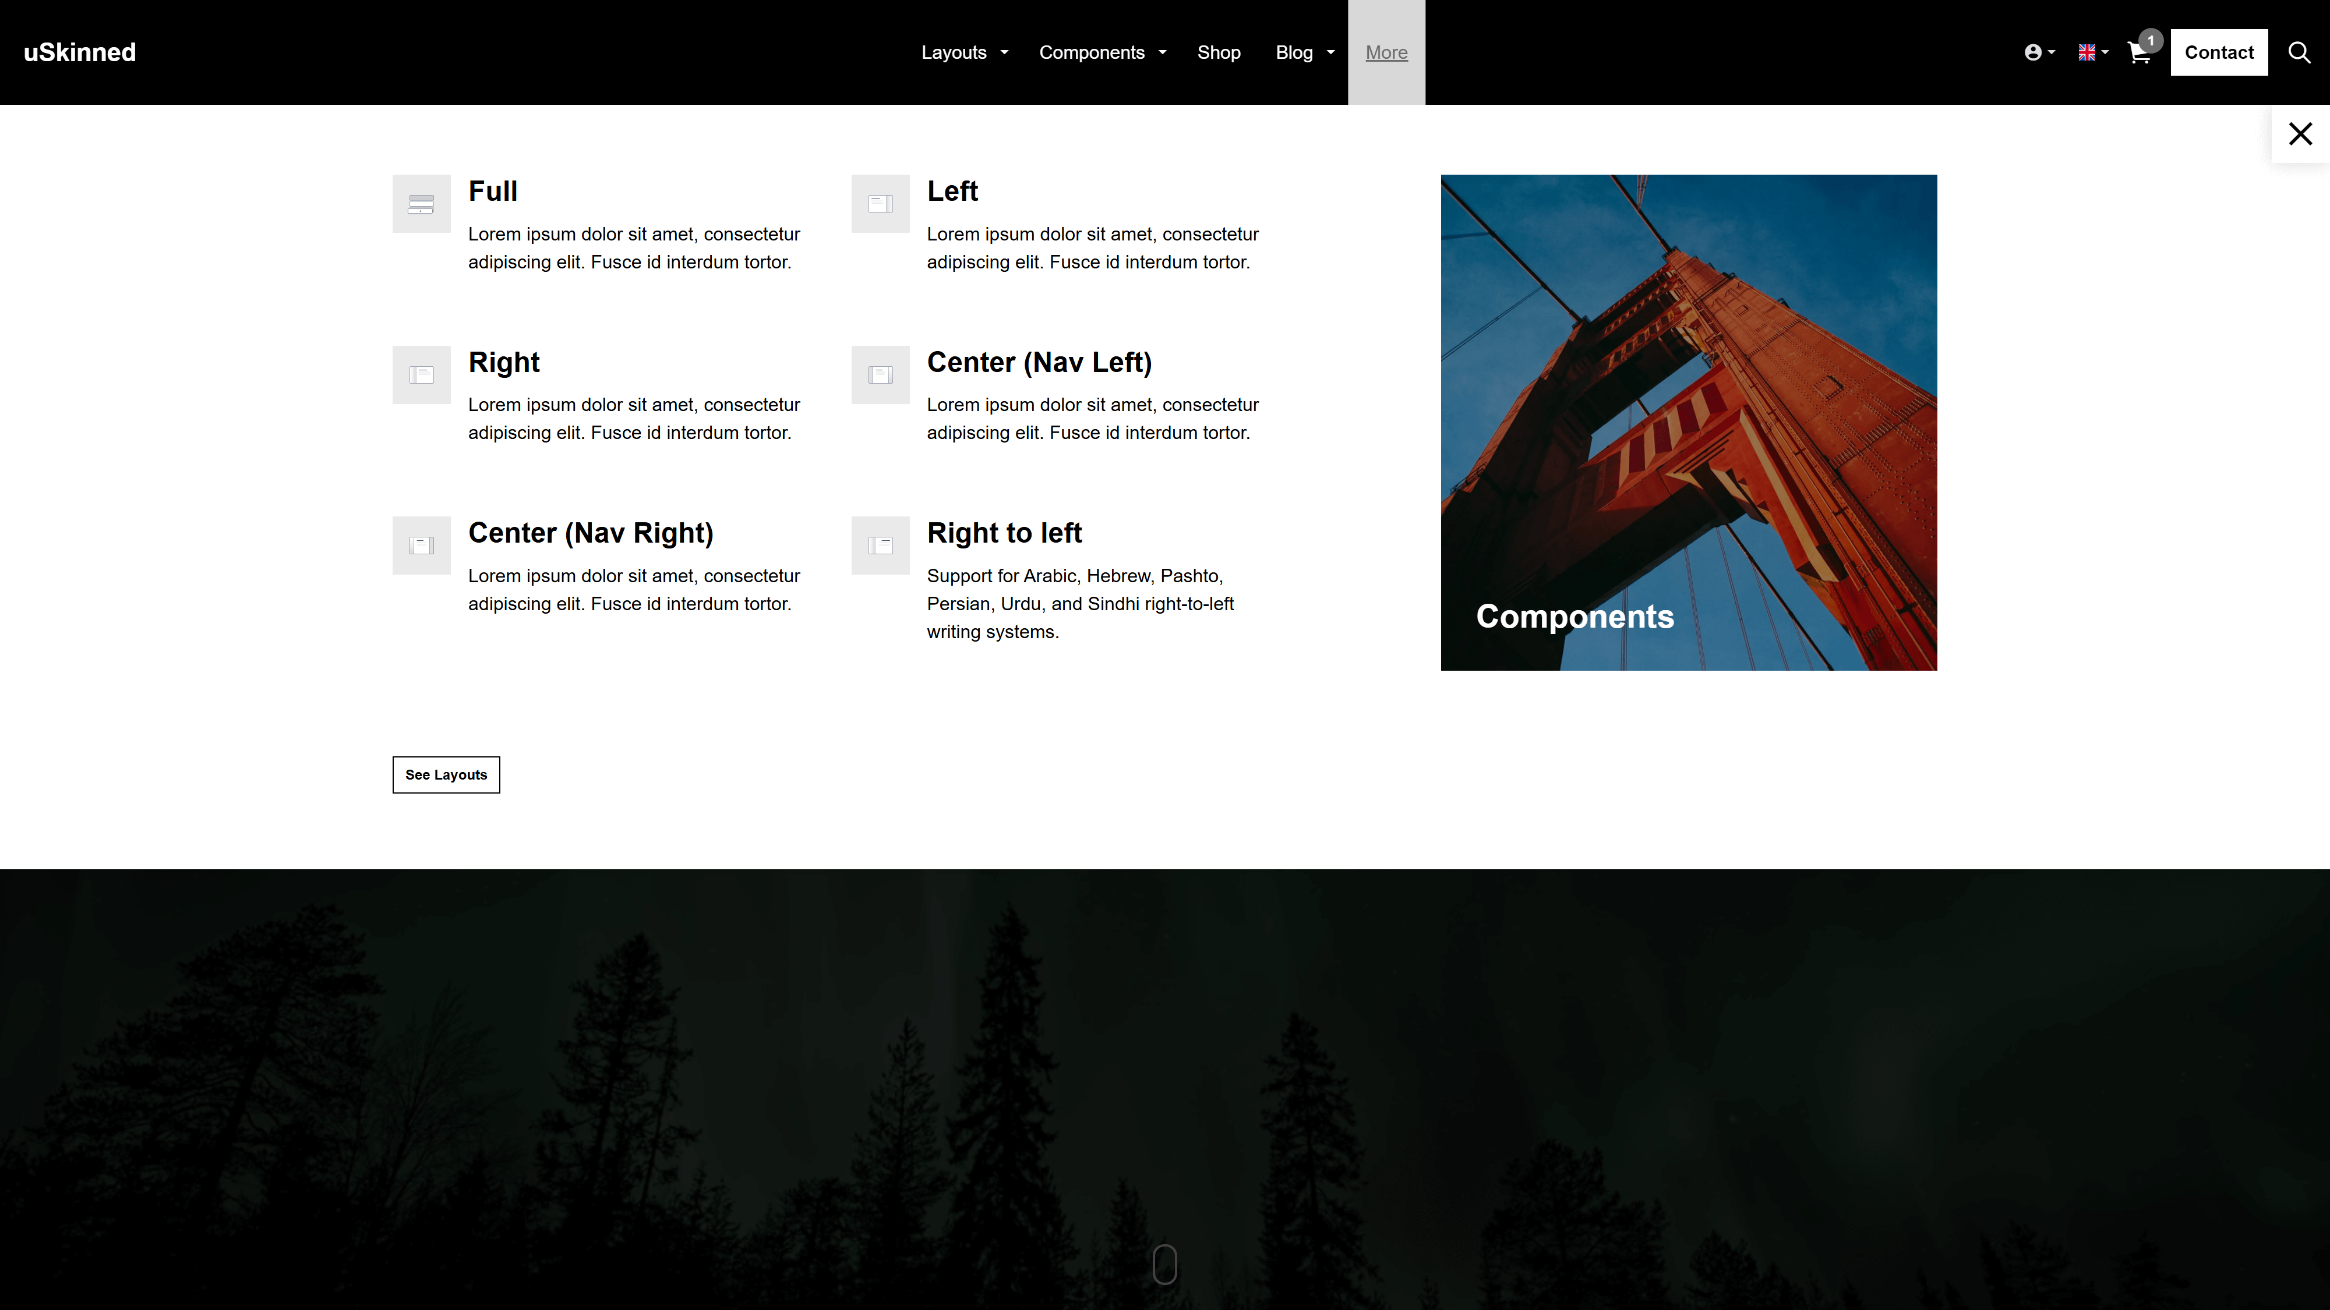Click the Full layout icon
The height and width of the screenshot is (1310, 2330).
coord(421,203)
